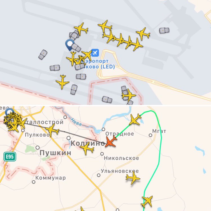
Task: Click the Пушкин city label
Action: (x=55, y=153)
